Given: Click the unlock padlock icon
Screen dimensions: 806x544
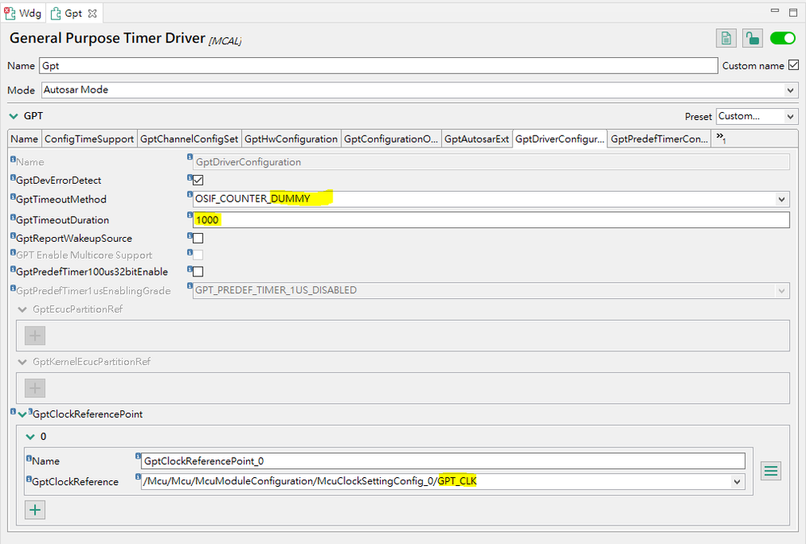Looking at the screenshot, I should [752, 39].
